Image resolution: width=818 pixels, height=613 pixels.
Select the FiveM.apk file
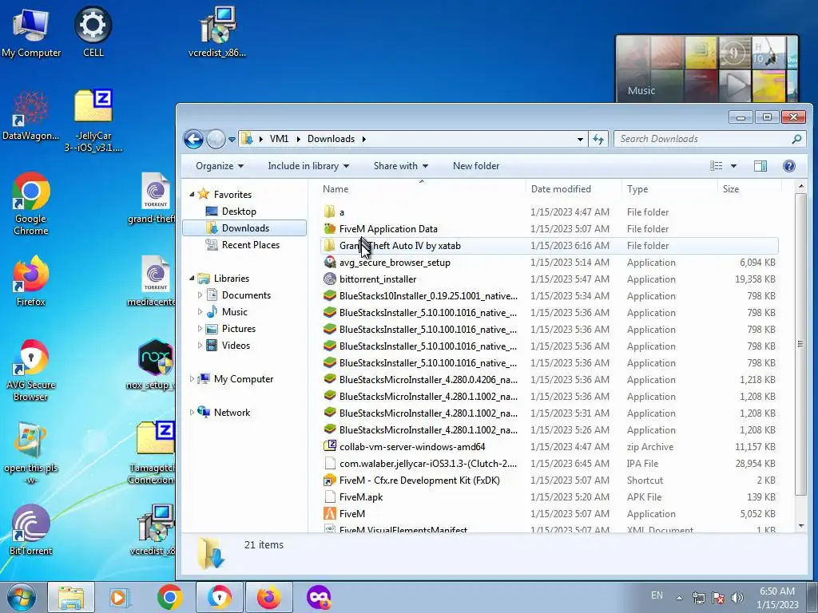coord(361,496)
